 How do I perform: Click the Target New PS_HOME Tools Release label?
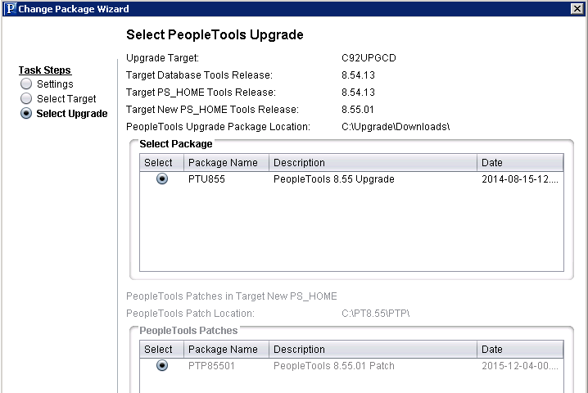click(x=212, y=110)
